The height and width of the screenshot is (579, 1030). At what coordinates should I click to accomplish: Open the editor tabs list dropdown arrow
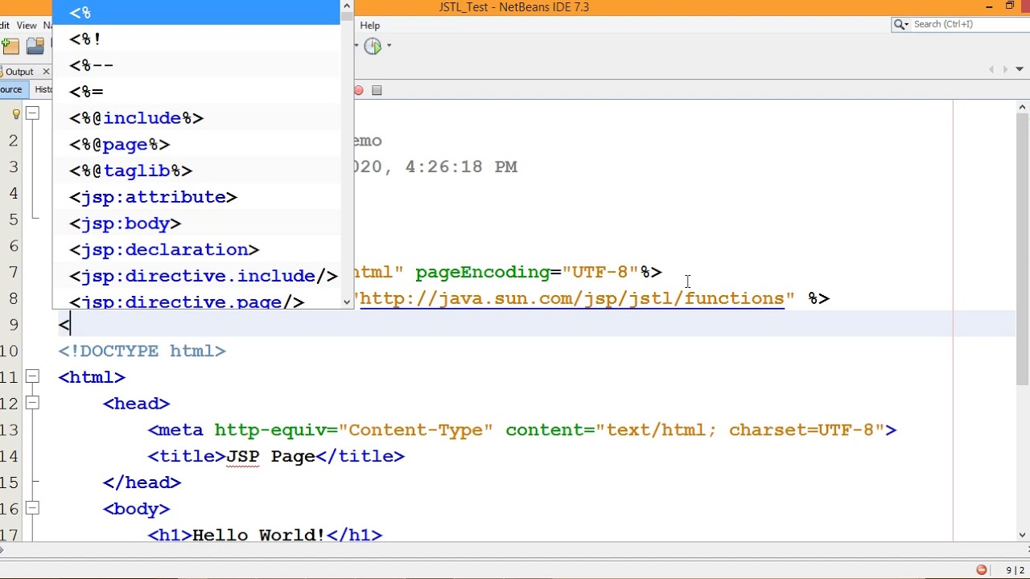point(1019,70)
